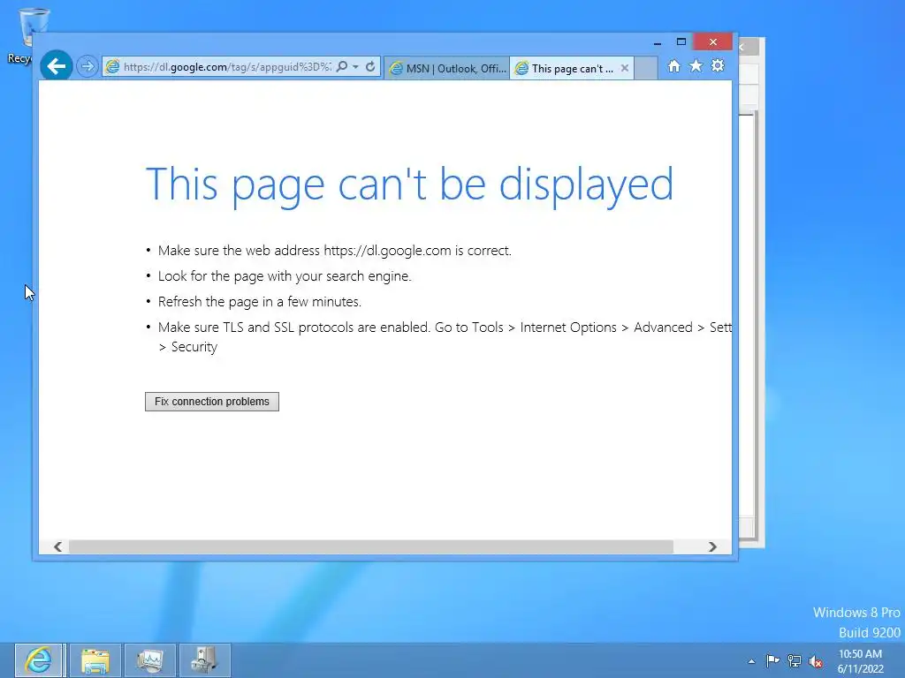Minimize the Internet Explorer window
Viewport: 905px width, 678px height.
(657, 42)
